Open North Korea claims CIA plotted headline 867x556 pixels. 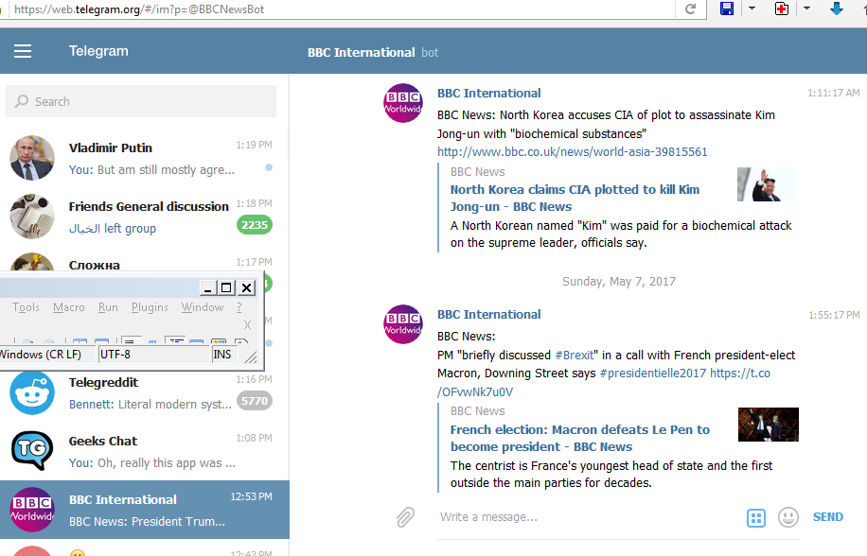click(x=575, y=198)
